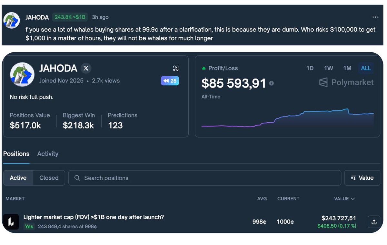
Task: Click the $517.0k Positions Value stat
Action: click(25, 125)
